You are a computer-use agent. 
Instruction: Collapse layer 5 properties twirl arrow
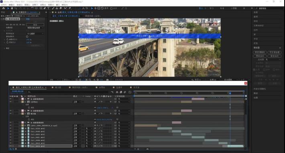click(x=20, y=102)
